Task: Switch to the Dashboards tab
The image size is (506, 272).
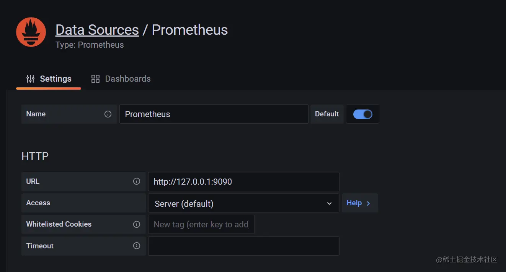Action: [127, 79]
